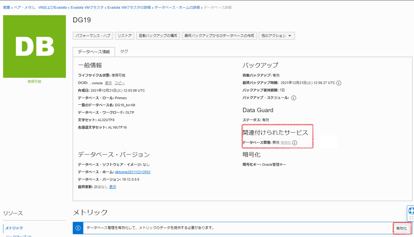The image size is (414, 237).
Task: Click the 有効化 button in the metrics banner
Action: (402, 228)
